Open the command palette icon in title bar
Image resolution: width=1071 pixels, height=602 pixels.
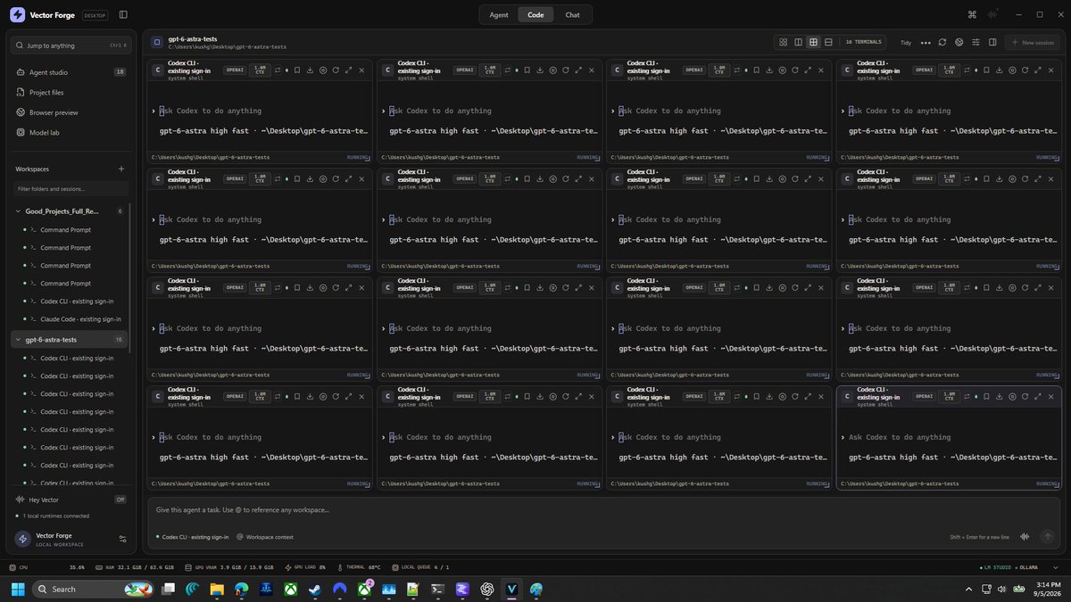coord(972,14)
